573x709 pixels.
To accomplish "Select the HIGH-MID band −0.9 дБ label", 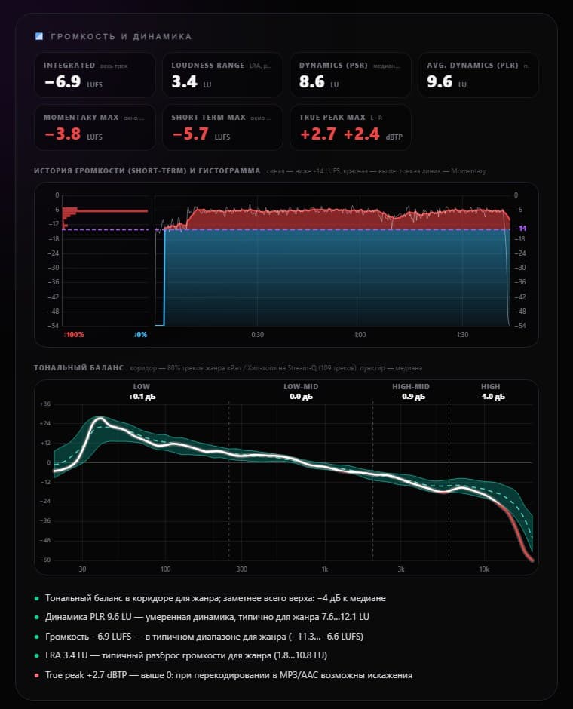I will tap(411, 391).
